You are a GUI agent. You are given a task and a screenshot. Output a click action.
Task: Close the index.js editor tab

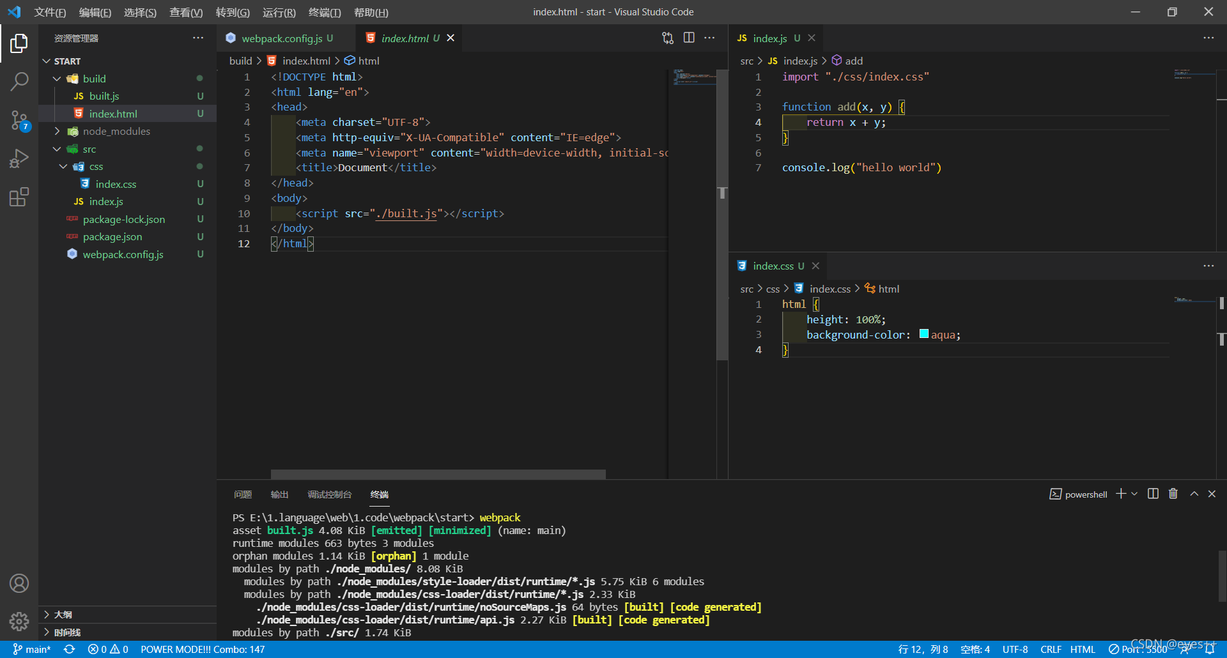tap(812, 38)
